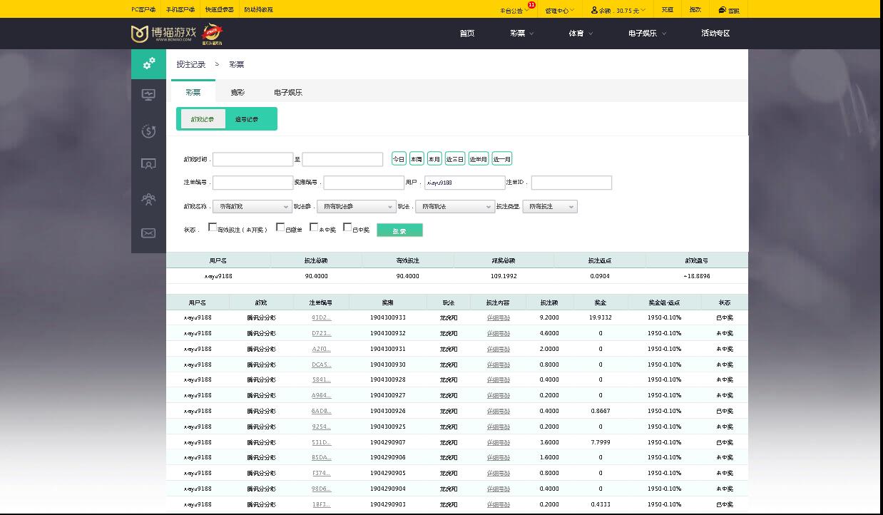This screenshot has width=883, height=515.
Task: Select the 游戏记录 tab
Action: tap(203, 119)
